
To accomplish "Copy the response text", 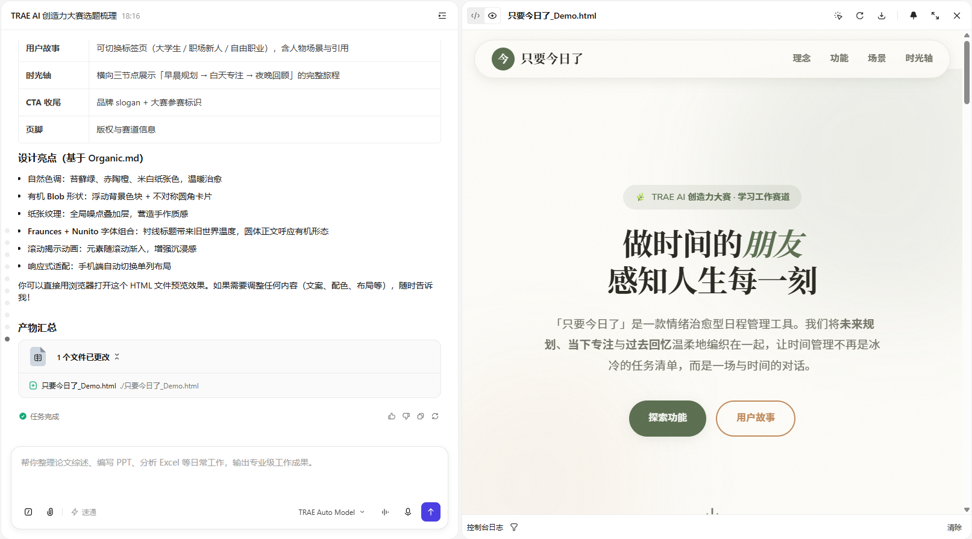I will click(x=421, y=416).
